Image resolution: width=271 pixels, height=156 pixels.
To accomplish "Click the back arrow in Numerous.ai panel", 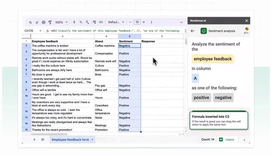I will tap(193, 31).
